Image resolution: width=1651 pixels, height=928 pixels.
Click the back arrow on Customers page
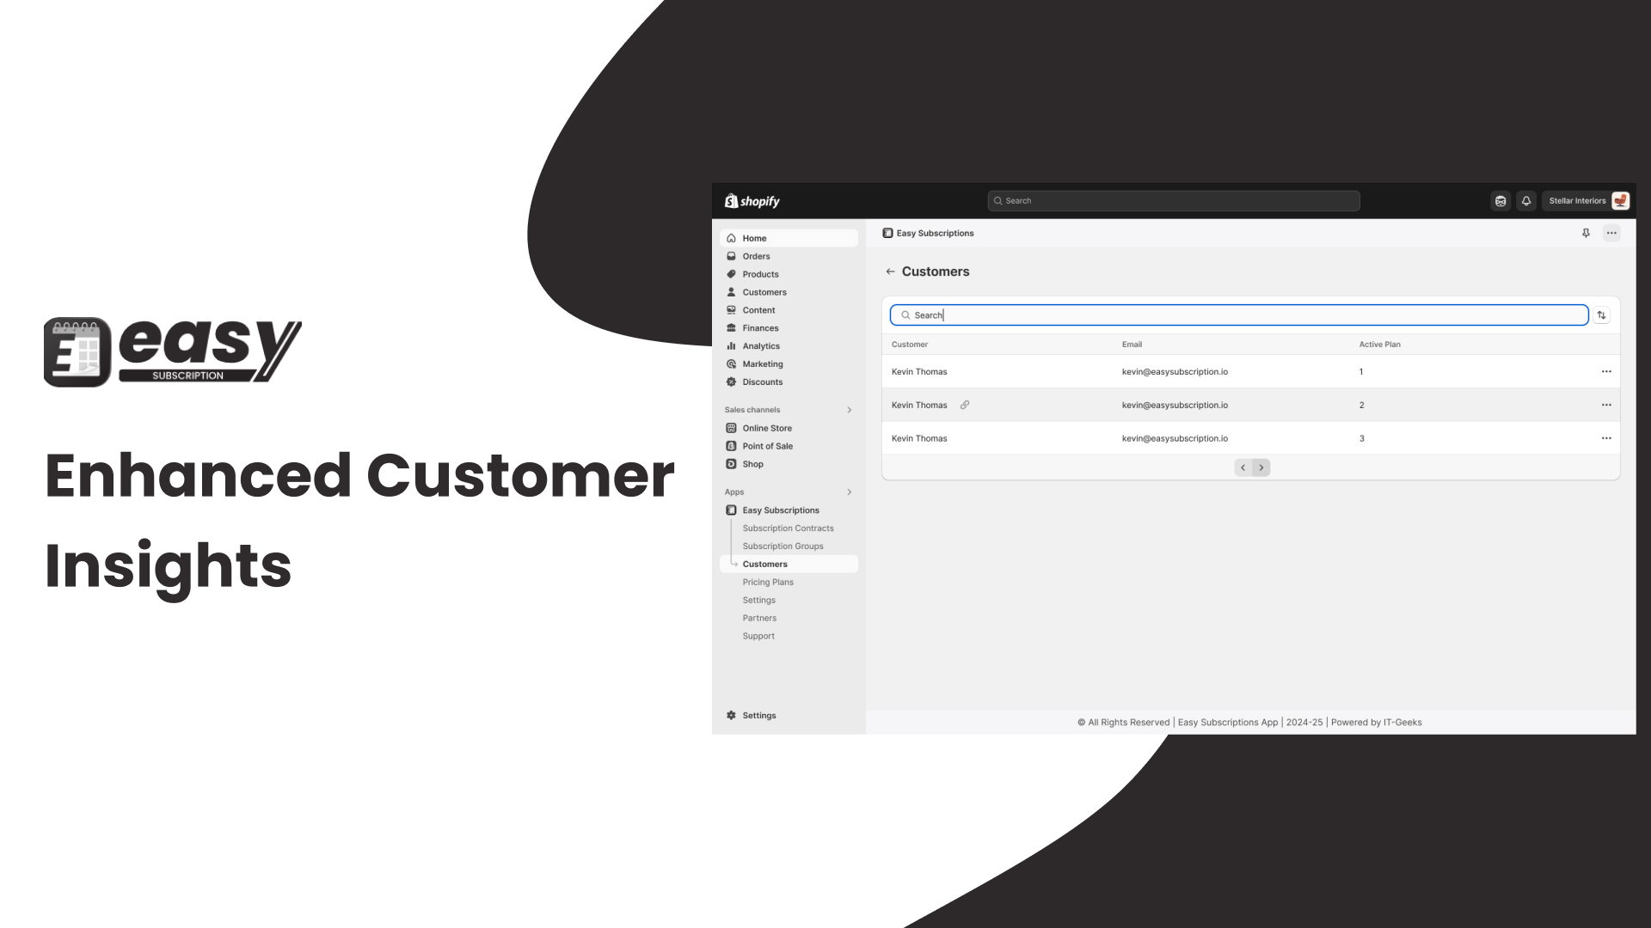(891, 271)
